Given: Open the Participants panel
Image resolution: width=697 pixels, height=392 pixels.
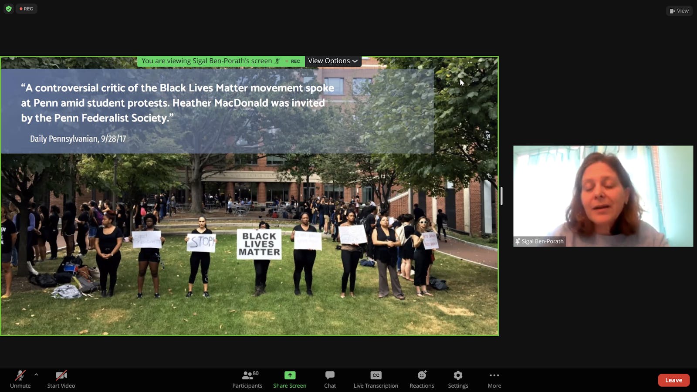Looking at the screenshot, I should pyautogui.click(x=247, y=379).
